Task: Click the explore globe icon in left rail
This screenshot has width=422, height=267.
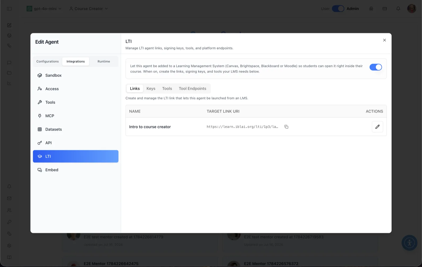Action: (x=9, y=36)
